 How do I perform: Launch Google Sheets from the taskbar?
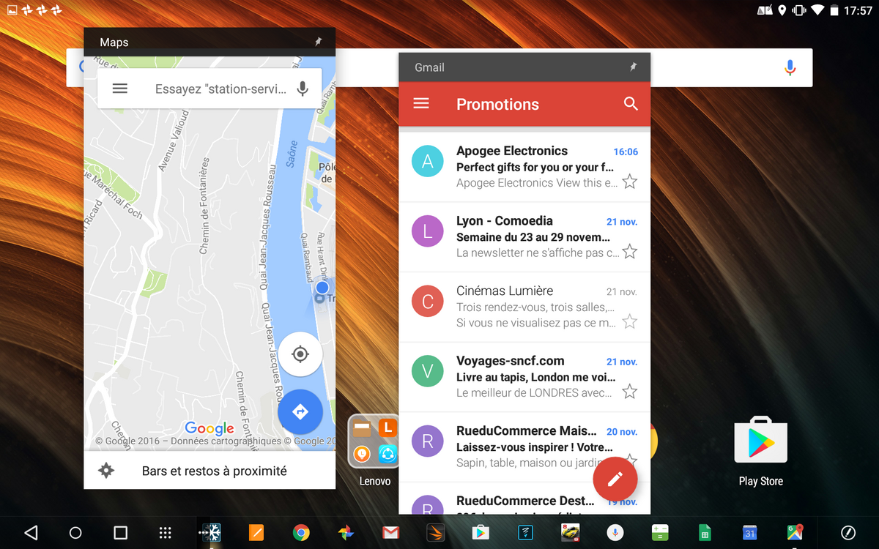705,533
